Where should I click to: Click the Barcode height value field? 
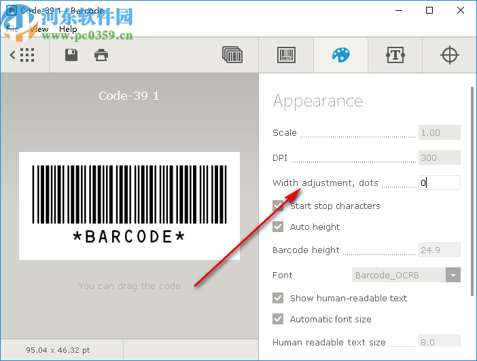point(439,250)
